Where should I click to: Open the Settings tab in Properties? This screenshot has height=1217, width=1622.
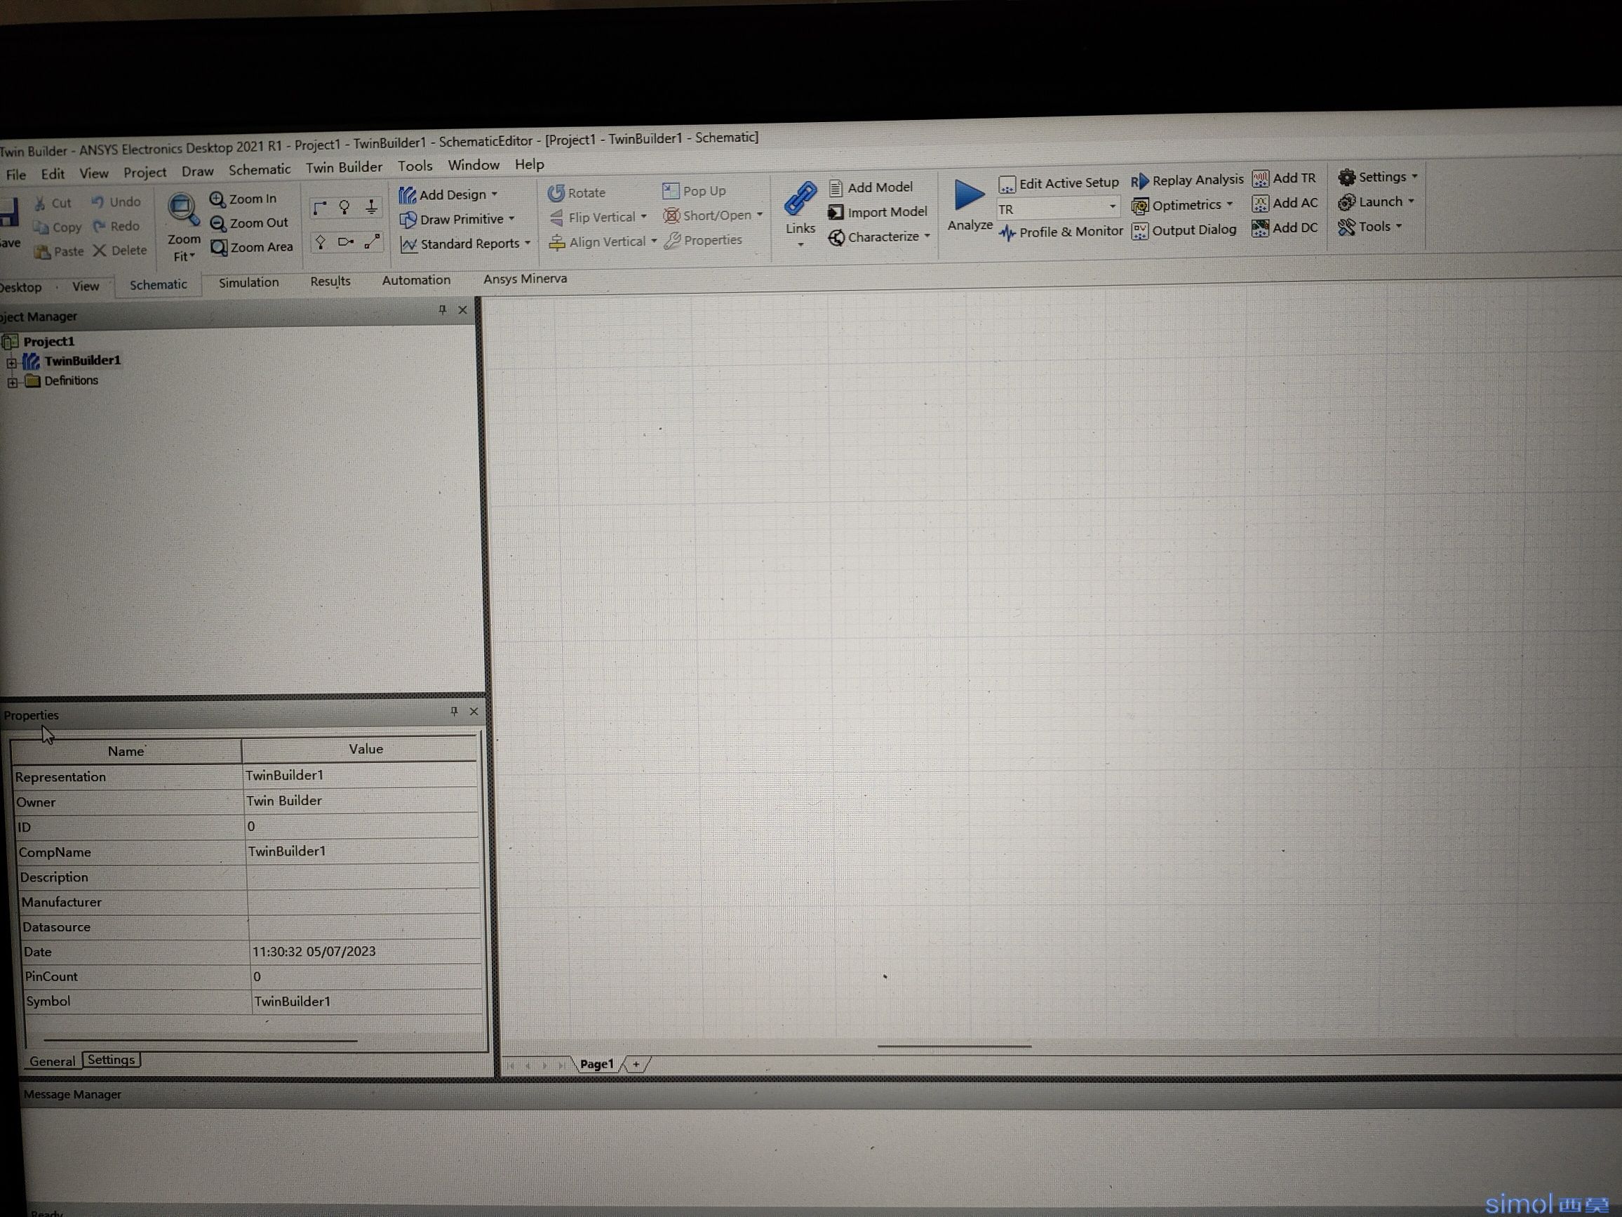click(x=112, y=1060)
